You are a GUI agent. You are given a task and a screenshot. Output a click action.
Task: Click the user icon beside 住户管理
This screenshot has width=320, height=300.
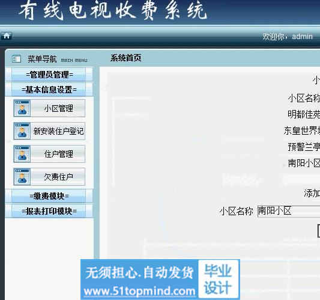tap(22, 154)
